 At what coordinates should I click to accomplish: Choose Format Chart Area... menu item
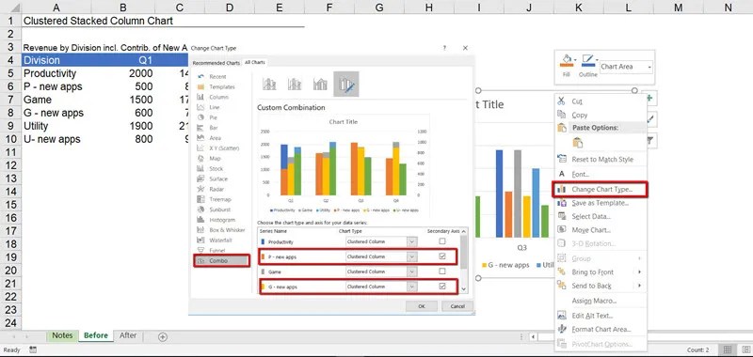coord(601,329)
